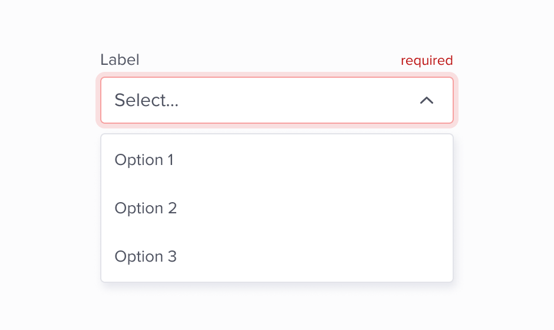Click the red required indicator text

pos(427,61)
